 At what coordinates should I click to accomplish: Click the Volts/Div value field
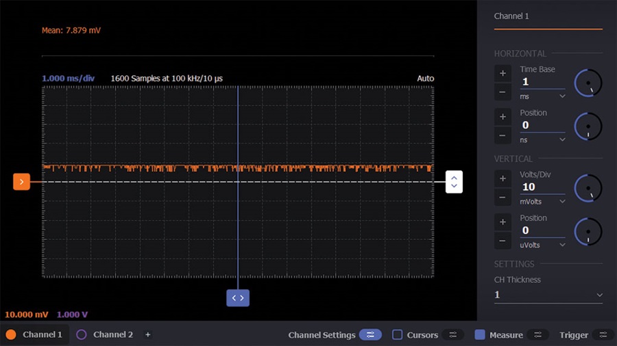tap(542, 187)
